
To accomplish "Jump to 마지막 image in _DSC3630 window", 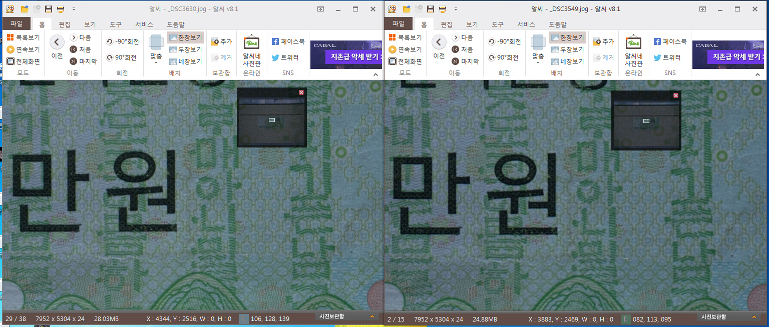I will point(83,61).
